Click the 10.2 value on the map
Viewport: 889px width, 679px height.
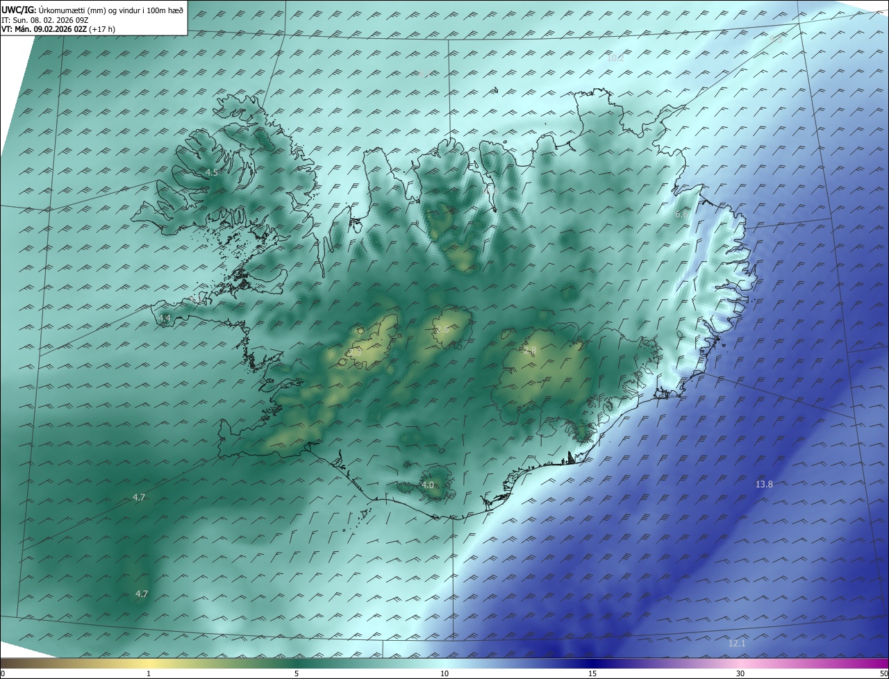pyautogui.click(x=615, y=58)
